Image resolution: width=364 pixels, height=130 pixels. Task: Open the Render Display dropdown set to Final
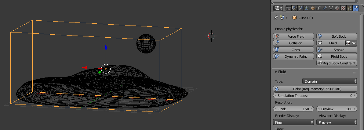click(293, 122)
